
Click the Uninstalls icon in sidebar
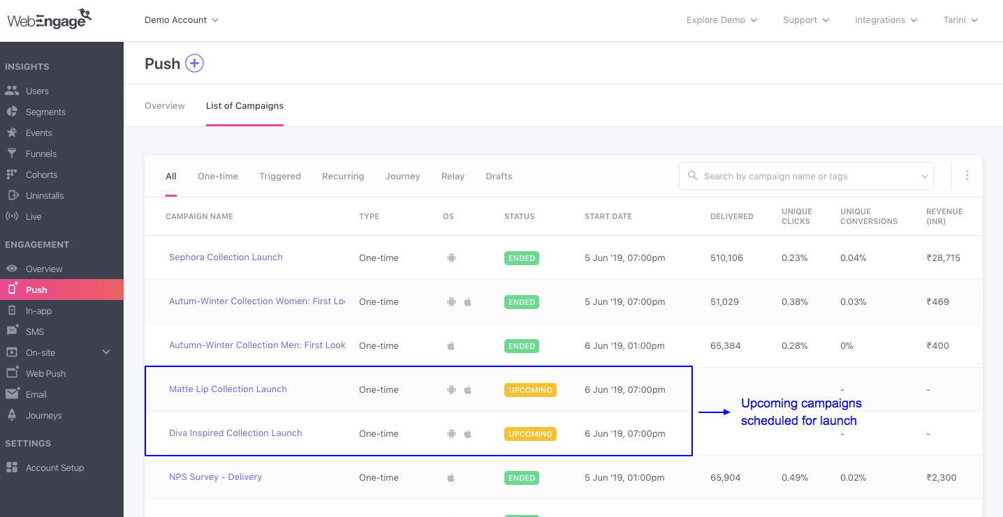pos(12,195)
